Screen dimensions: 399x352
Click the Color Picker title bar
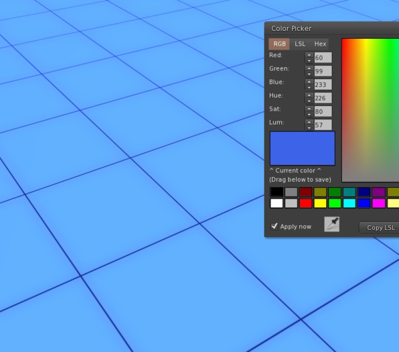click(332, 28)
